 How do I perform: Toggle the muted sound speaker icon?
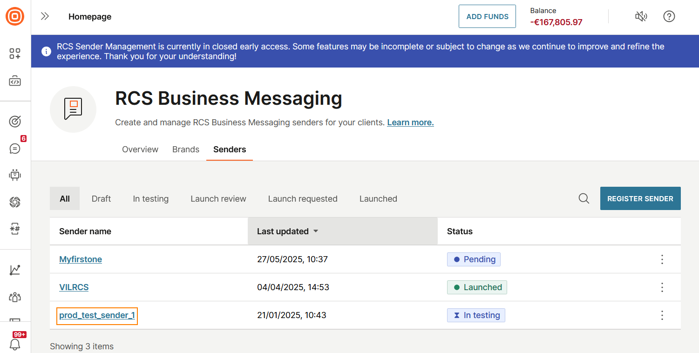641,16
